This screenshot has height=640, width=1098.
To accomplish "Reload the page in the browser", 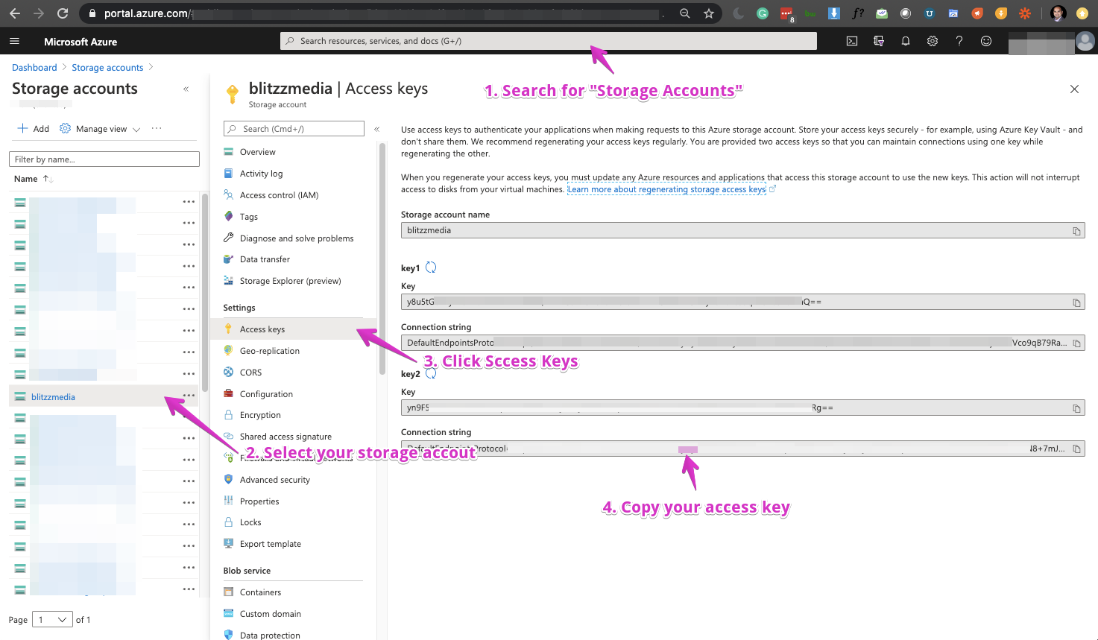I will [x=63, y=13].
